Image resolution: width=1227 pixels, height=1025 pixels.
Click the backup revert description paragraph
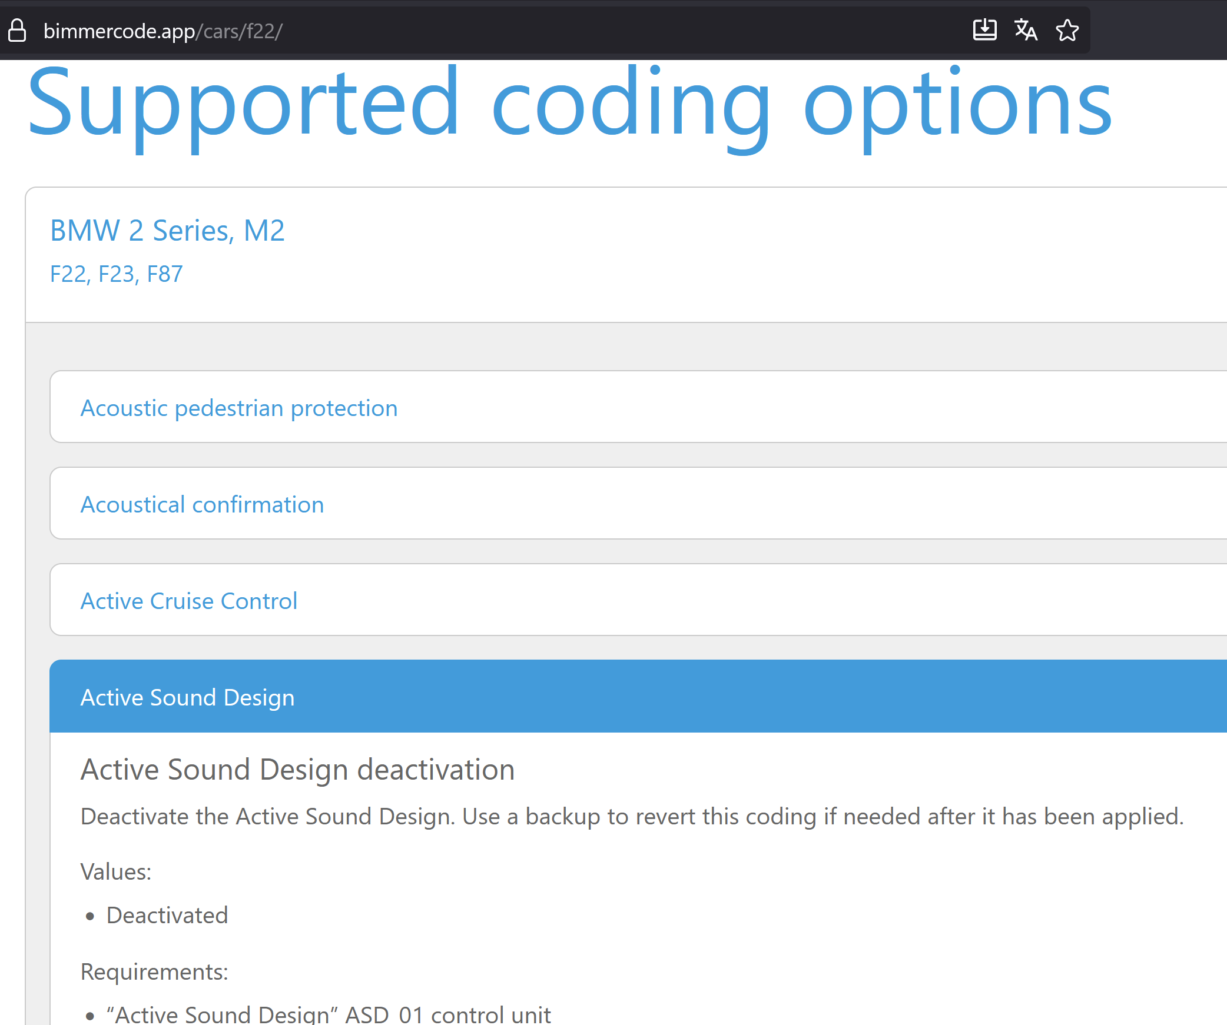(x=632, y=817)
